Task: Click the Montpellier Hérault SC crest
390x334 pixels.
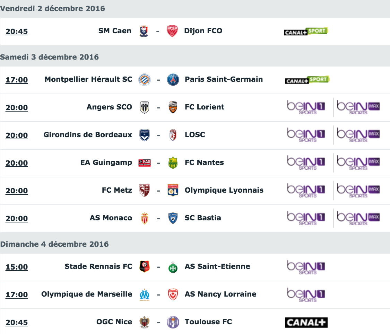Action: tap(145, 80)
